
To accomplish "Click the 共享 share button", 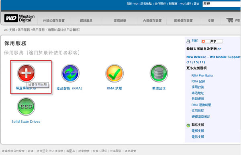I will click(212, 41).
